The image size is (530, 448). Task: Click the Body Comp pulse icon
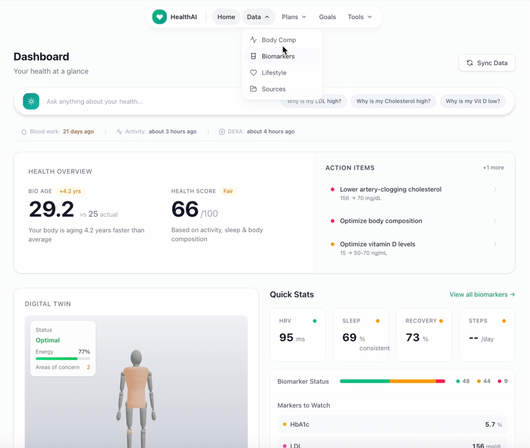click(x=253, y=40)
